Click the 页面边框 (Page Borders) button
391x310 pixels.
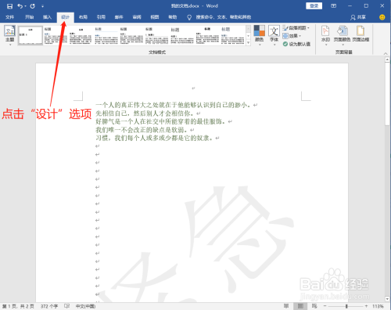[361, 34]
